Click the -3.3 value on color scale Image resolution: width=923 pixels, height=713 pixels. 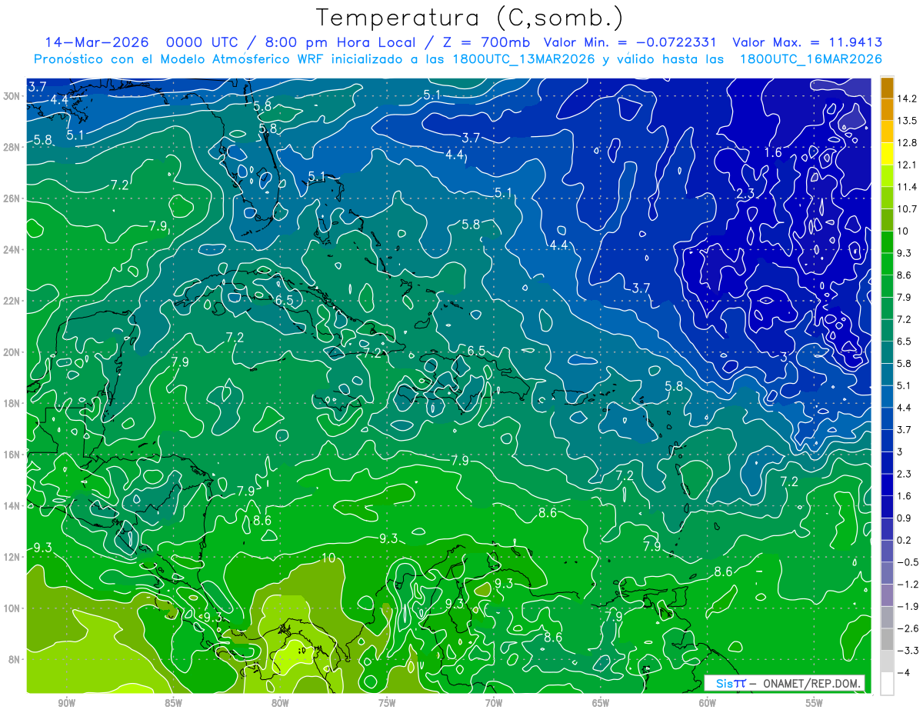pyautogui.click(x=908, y=651)
